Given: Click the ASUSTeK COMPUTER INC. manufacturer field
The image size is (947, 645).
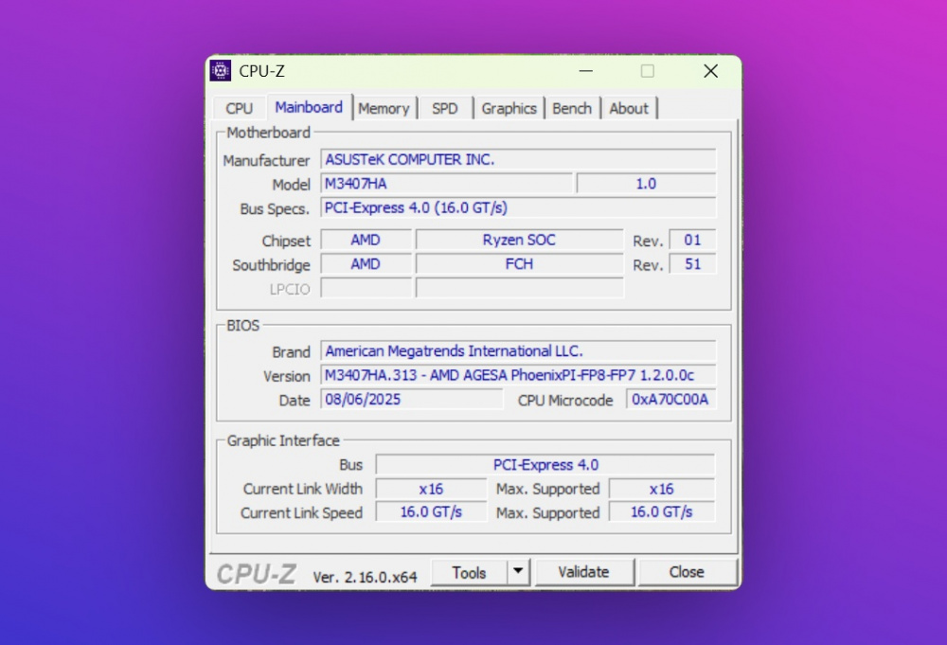Looking at the screenshot, I should click(x=518, y=159).
